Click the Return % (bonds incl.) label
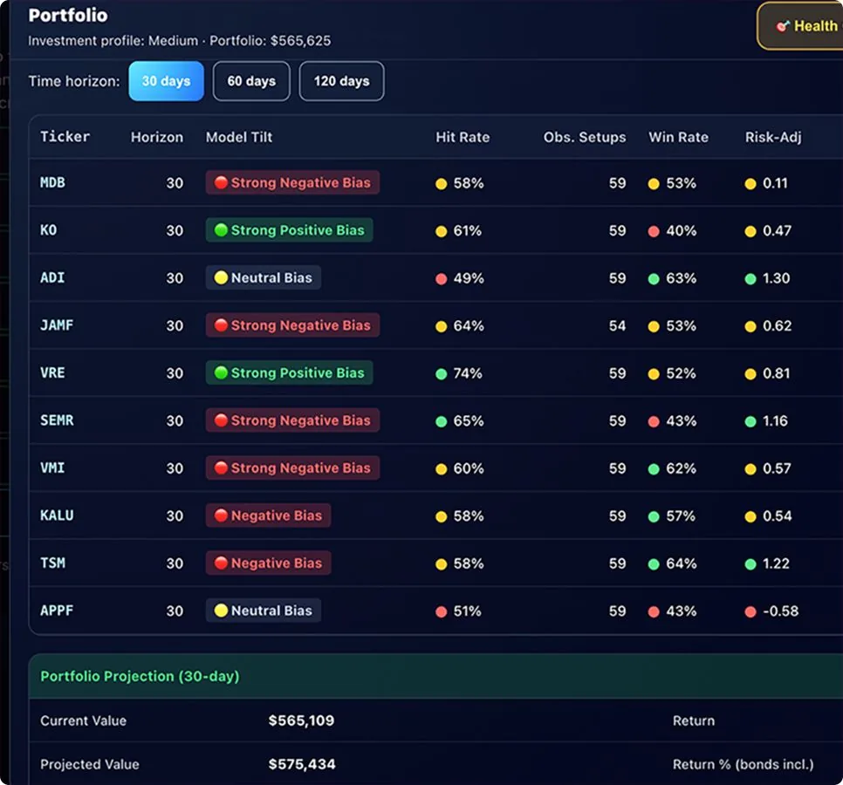843x785 pixels. tap(743, 765)
